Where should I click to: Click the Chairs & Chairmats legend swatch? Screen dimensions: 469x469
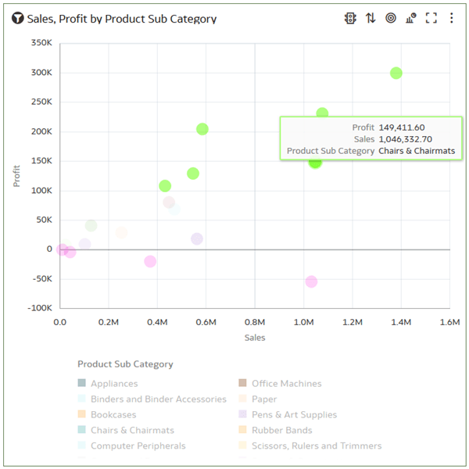(81, 429)
